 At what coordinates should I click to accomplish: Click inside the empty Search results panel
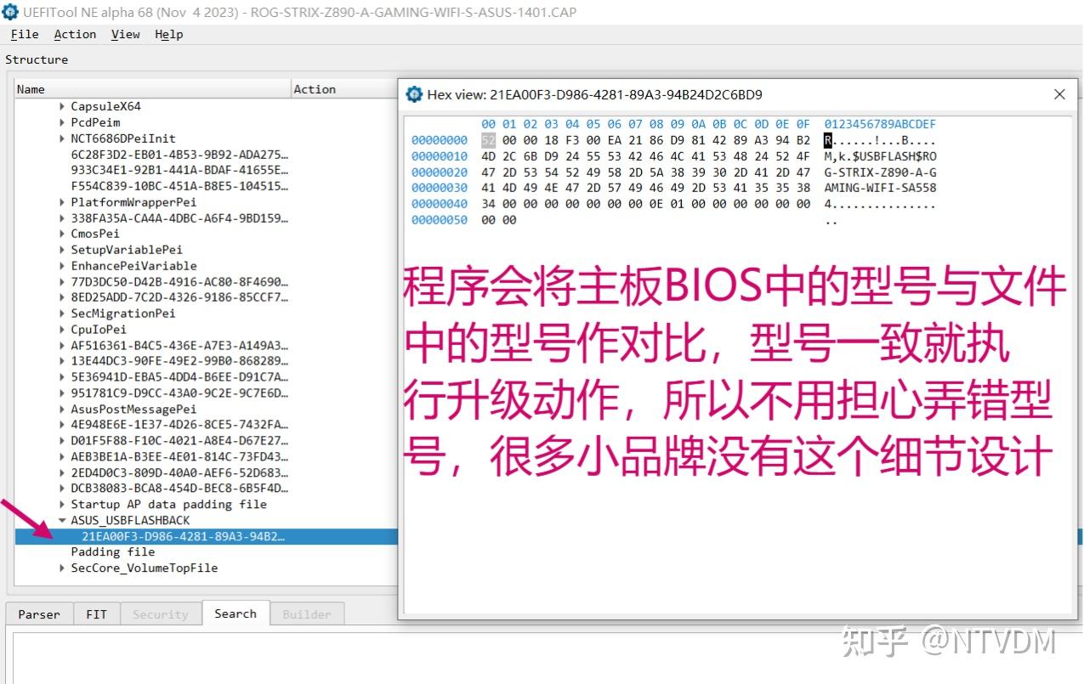[196, 659]
